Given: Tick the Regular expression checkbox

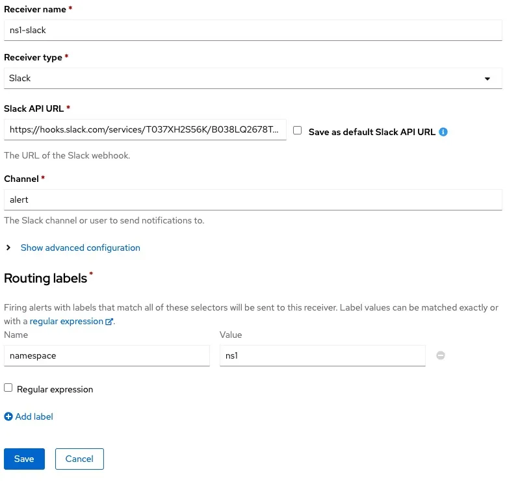Looking at the screenshot, I should [8, 388].
